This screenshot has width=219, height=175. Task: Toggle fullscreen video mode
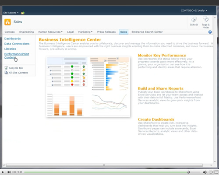[216, 172]
